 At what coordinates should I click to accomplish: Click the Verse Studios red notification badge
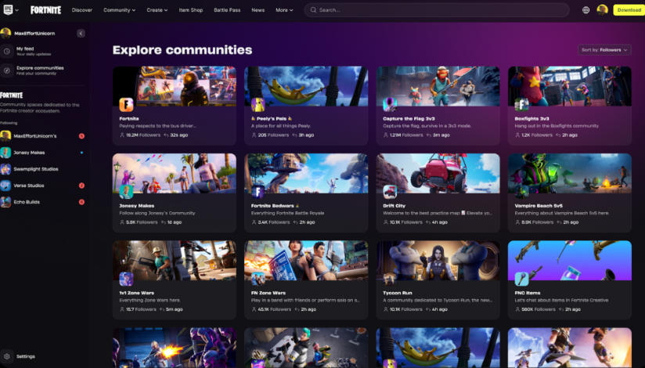pos(81,186)
